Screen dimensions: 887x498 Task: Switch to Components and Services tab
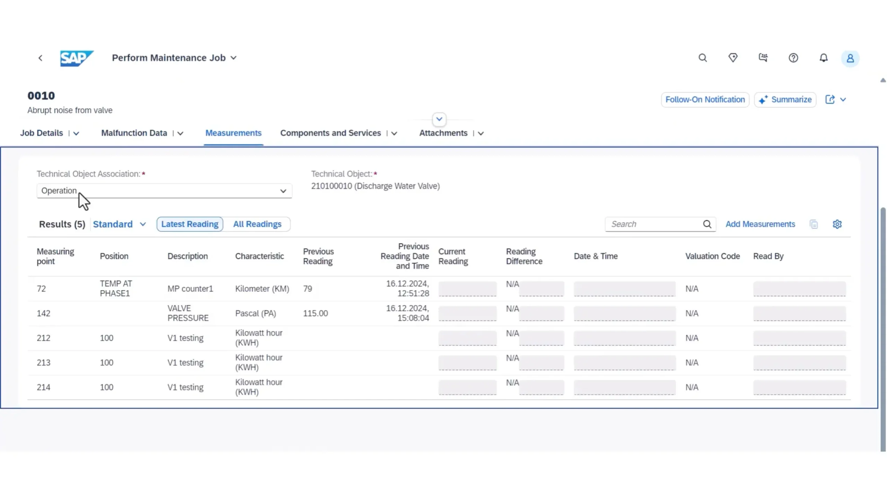(331, 133)
